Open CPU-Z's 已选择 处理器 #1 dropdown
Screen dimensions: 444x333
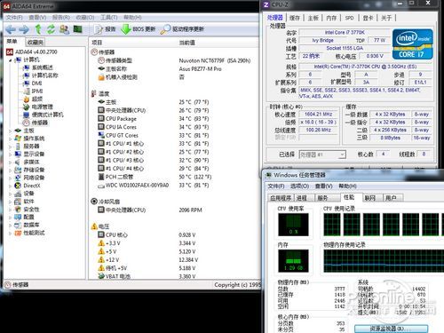(x=322, y=155)
